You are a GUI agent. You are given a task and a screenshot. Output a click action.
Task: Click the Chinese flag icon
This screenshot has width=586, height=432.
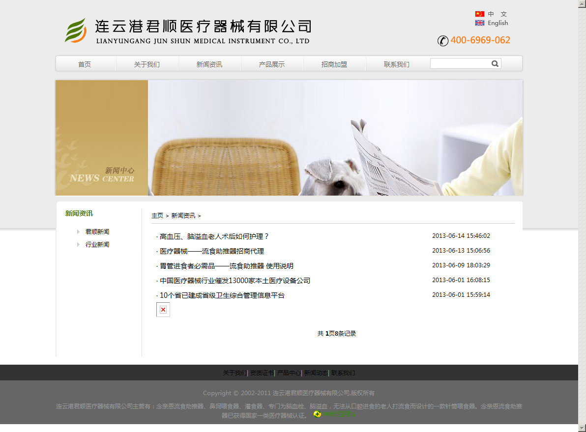(x=479, y=14)
